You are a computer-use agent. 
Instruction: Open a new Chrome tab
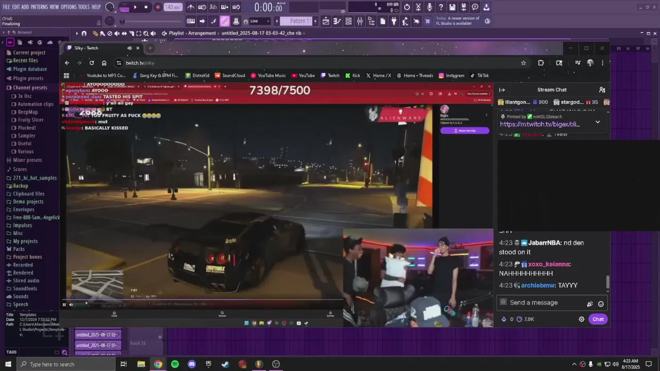pos(150,48)
